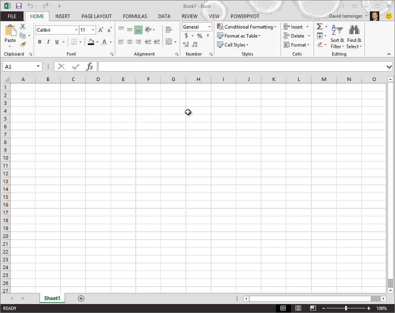Click the Cut scissors icon

coord(23,27)
